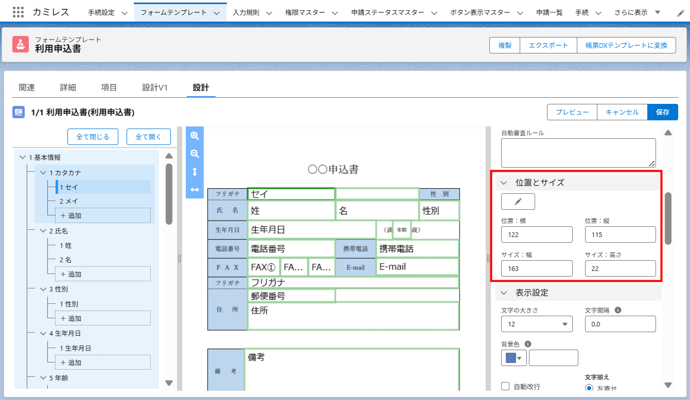Open the app launcher waffle icon
Screen dimensions: 690x400
click(x=18, y=11)
